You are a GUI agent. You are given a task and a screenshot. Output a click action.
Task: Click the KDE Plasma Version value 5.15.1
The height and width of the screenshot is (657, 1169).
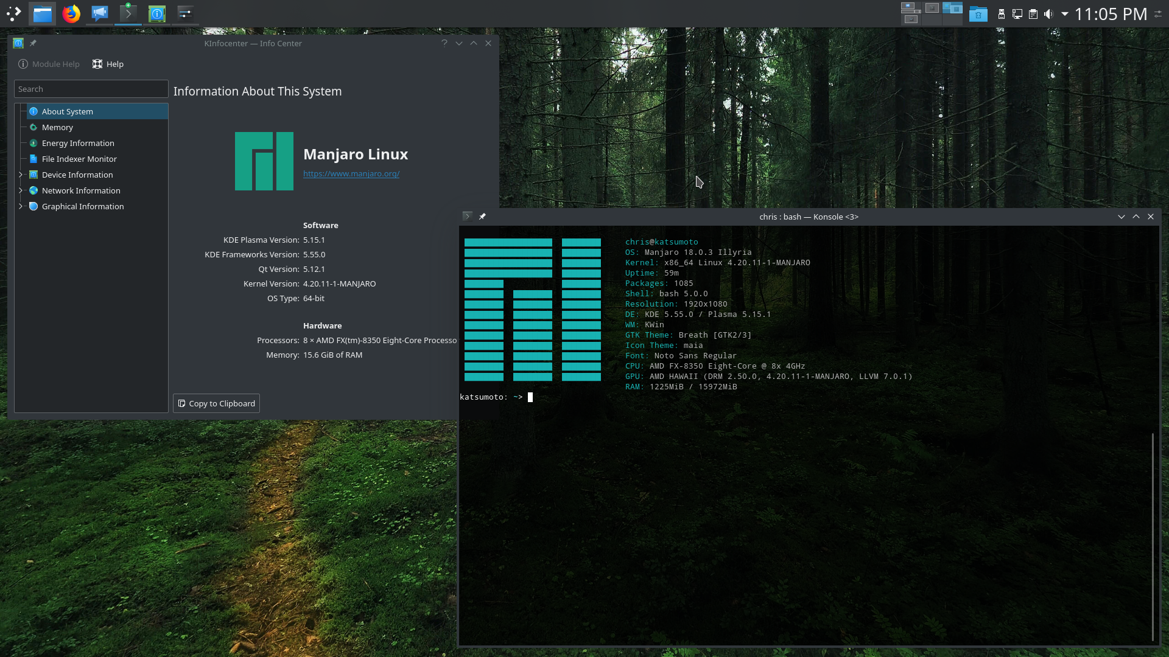314,240
